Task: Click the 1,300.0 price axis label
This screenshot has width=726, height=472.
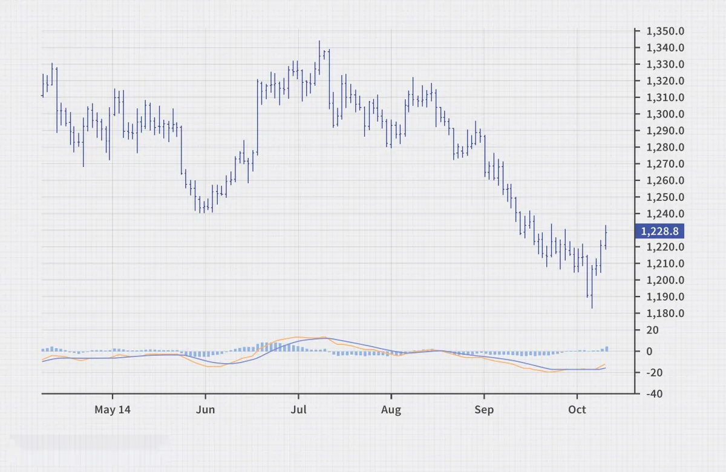Action: [x=665, y=114]
